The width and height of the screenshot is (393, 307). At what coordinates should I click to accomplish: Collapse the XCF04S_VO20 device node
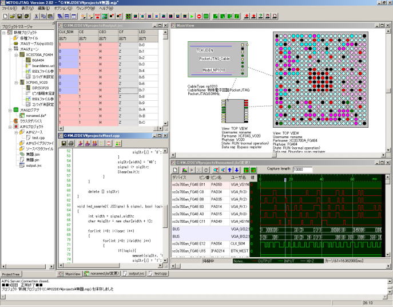pos(16,82)
